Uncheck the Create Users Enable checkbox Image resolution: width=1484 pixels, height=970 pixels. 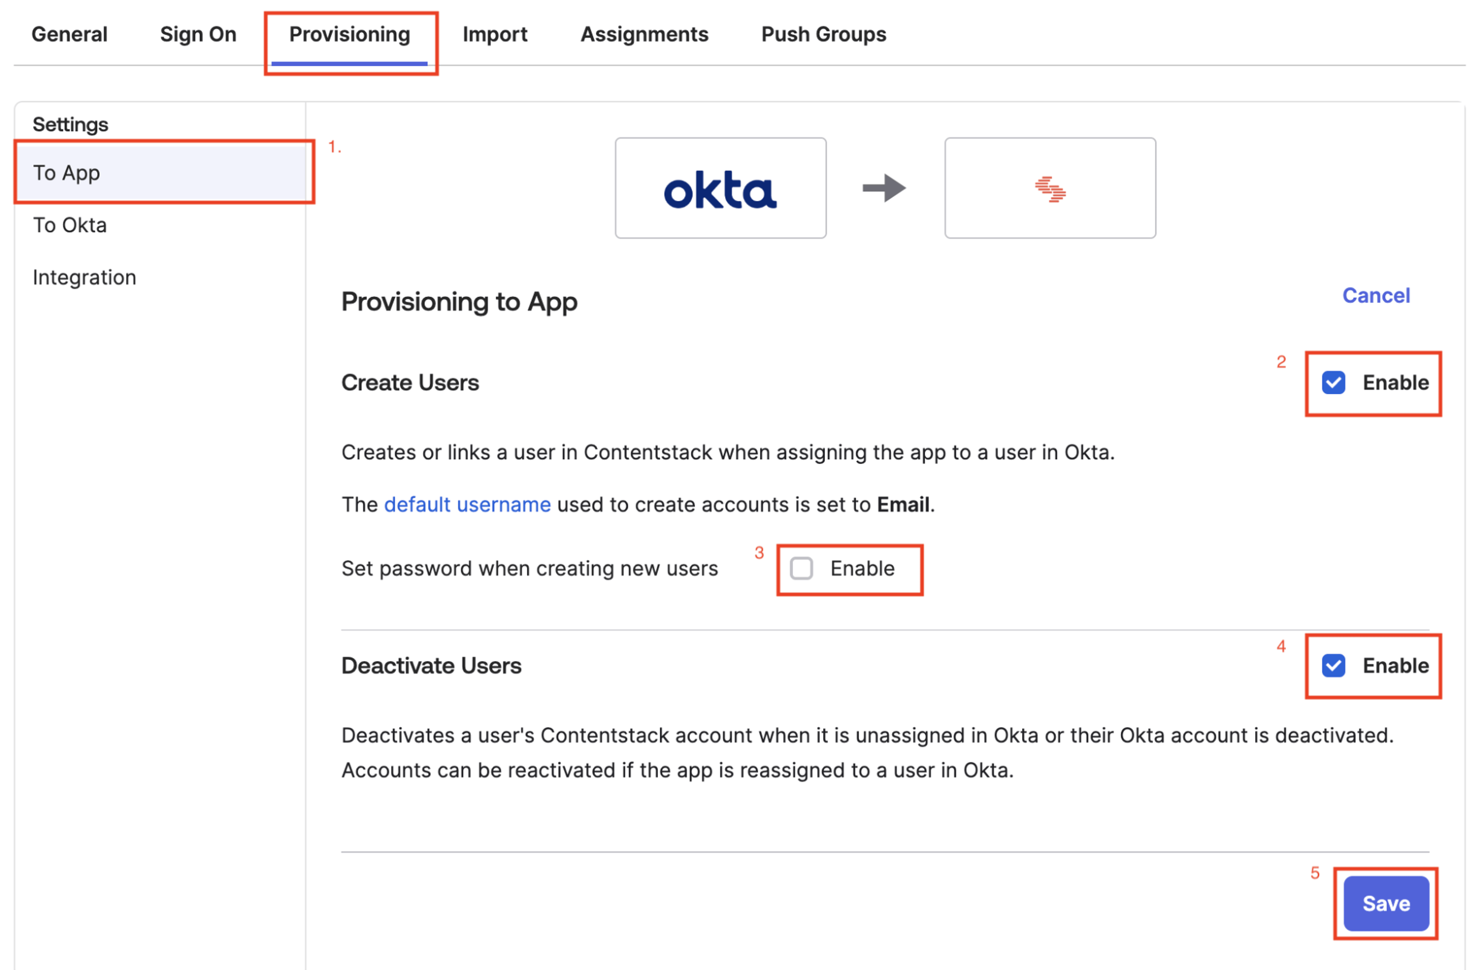[x=1333, y=382]
